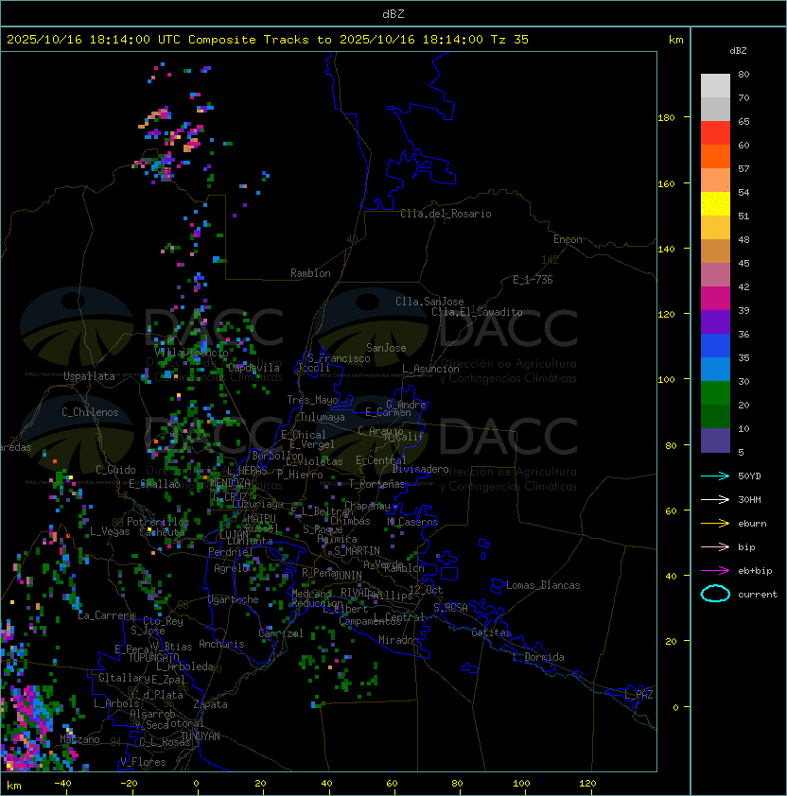
Task: Click the Mirador place label
Action: coord(398,640)
